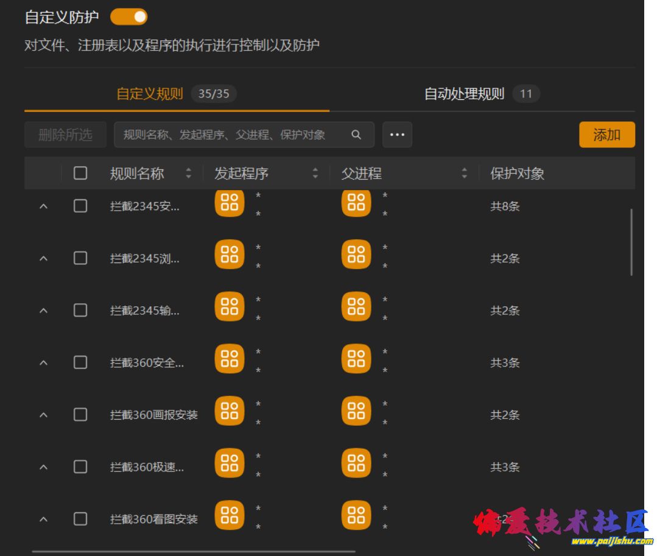The height and width of the screenshot is (556, 657).
Task: Click search magnifier icon in rule search box
Action: (356, 135)
